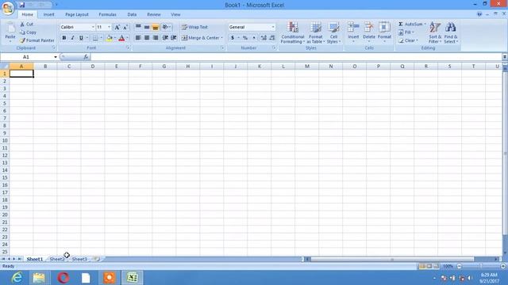Viewport: 508px width, 285px height.
Task: Open Merge & Center dropdown arrow
Action: (x=222, y=38)
